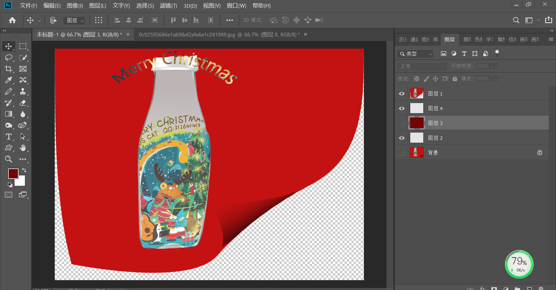Toggle Quick Mask mode
Image resolution: width=556 pixels, height=290 pixels.
pyautogui.click(x=8, y=195)
